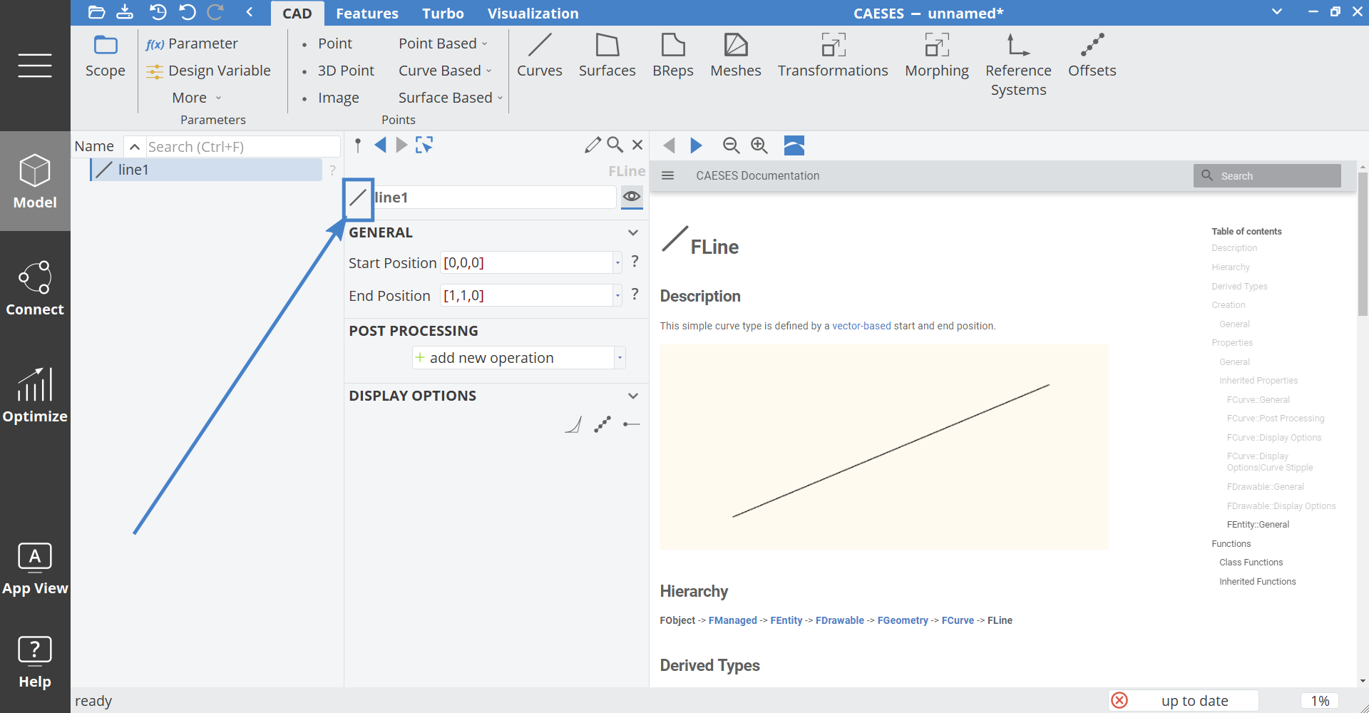1369x713 pixels.
Task: Collapse the ribbon with the left chevron
Action: pos(250,12)
